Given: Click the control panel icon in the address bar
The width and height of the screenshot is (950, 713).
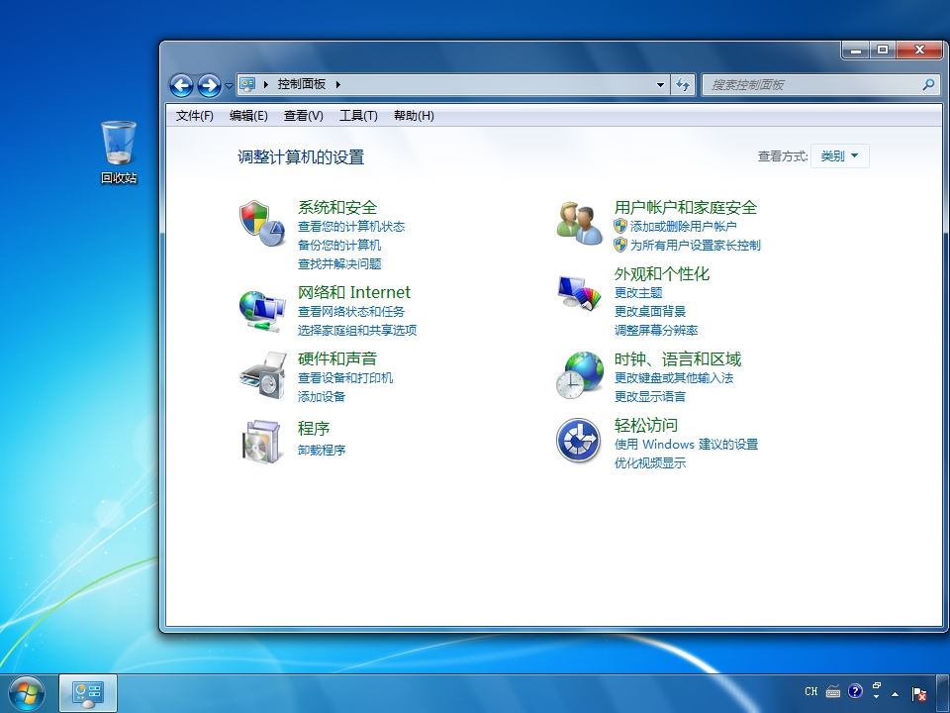Looking at the screenshot, I should 246,84.
